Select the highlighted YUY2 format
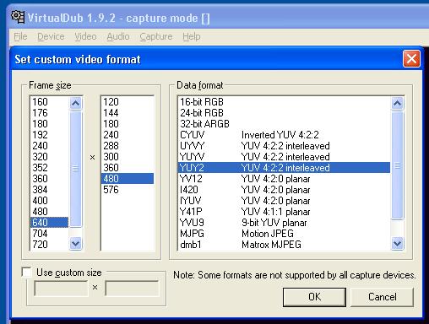The image size is (429, 324). (x=285, y=168)
